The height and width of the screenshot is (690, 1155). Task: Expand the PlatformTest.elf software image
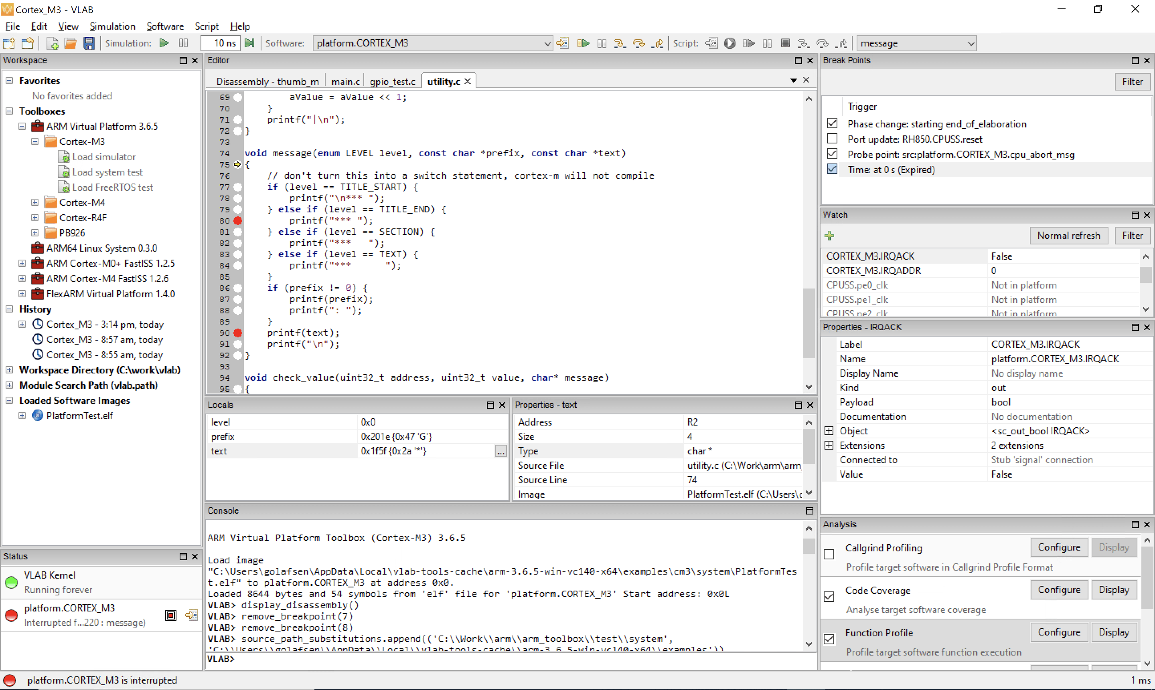click(22, 415)
